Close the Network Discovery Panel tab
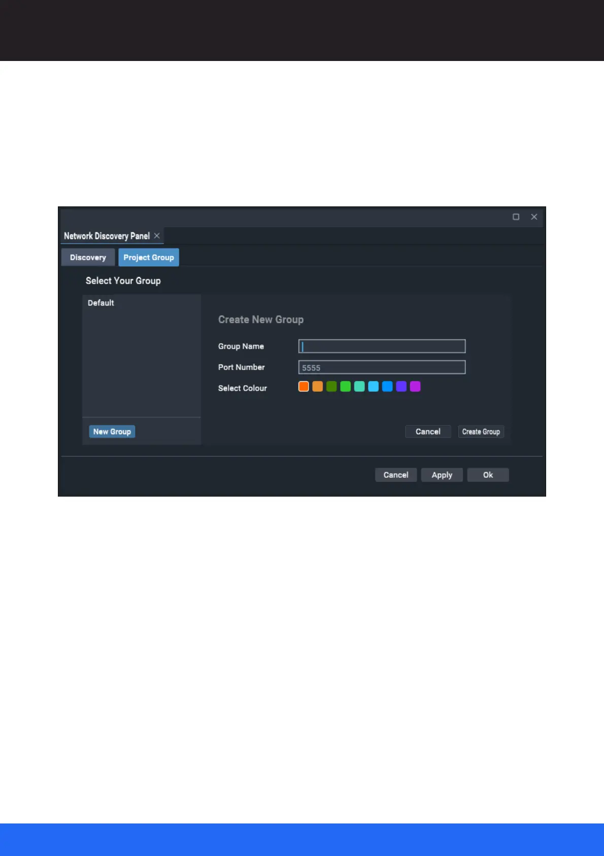This screenshot has height=856, width=604. pos(157,236)
